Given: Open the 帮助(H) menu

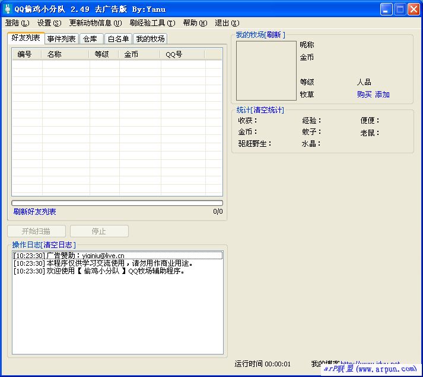Looking at the screenshot, I should click(x=195, y=23).
